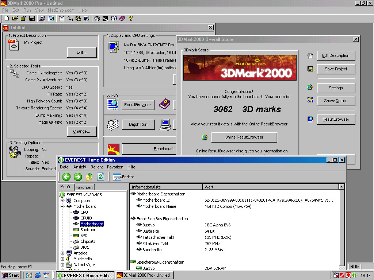Click the Settings button in score dialog
This screenshot has width=374, height=280.
tap(336, 88)
